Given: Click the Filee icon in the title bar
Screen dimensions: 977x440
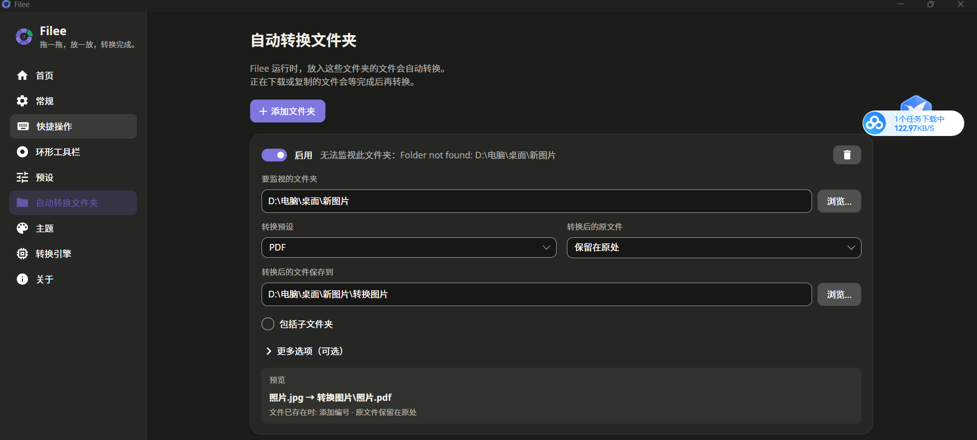Looking at the screenshot, I should point(6,5).
